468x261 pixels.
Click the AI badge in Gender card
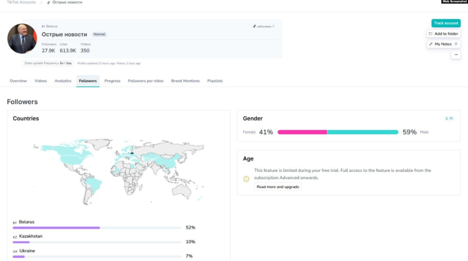tap(449, 118)
